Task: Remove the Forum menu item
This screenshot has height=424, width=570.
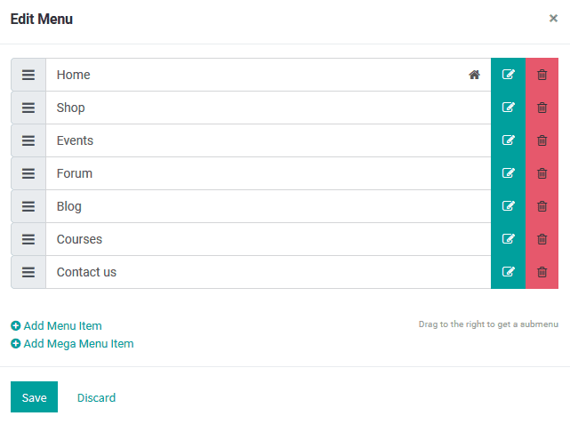Action: click(542, 173)
